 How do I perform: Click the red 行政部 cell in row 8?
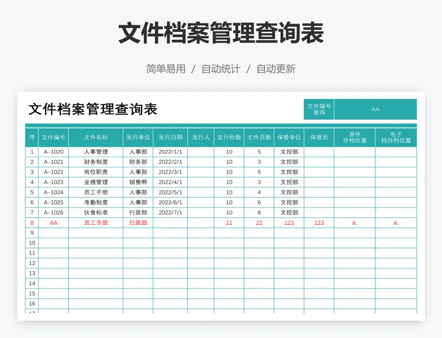tap(138, 223)
